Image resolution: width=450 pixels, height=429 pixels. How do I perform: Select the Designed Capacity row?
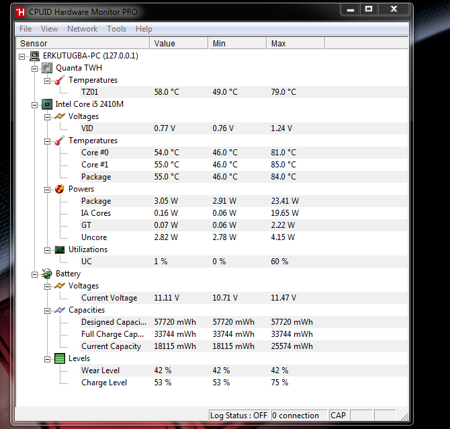click(x=244, y=322)
